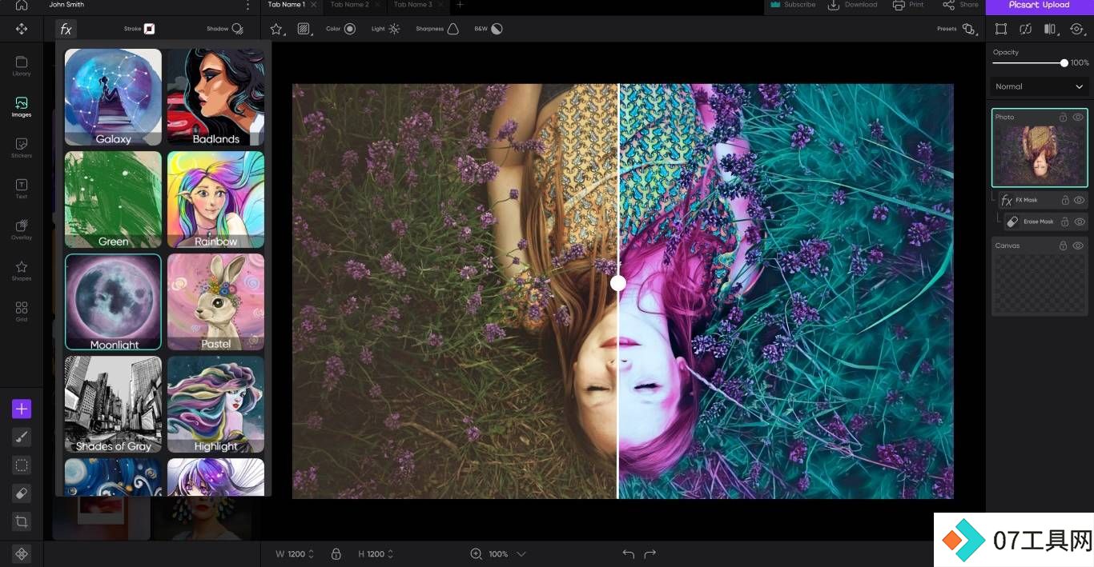Toggle visibility of the Erase Mask layer
The width and height of the screenshot is (1094, 567).
point(1079,222)
